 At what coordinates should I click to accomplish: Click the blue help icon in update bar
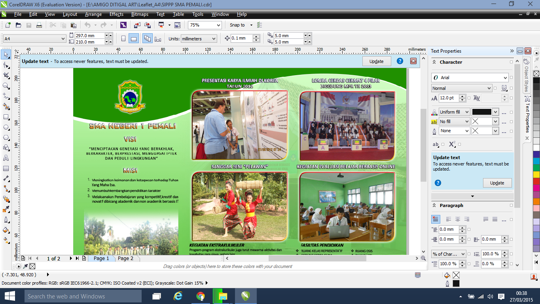coord(400,61)
